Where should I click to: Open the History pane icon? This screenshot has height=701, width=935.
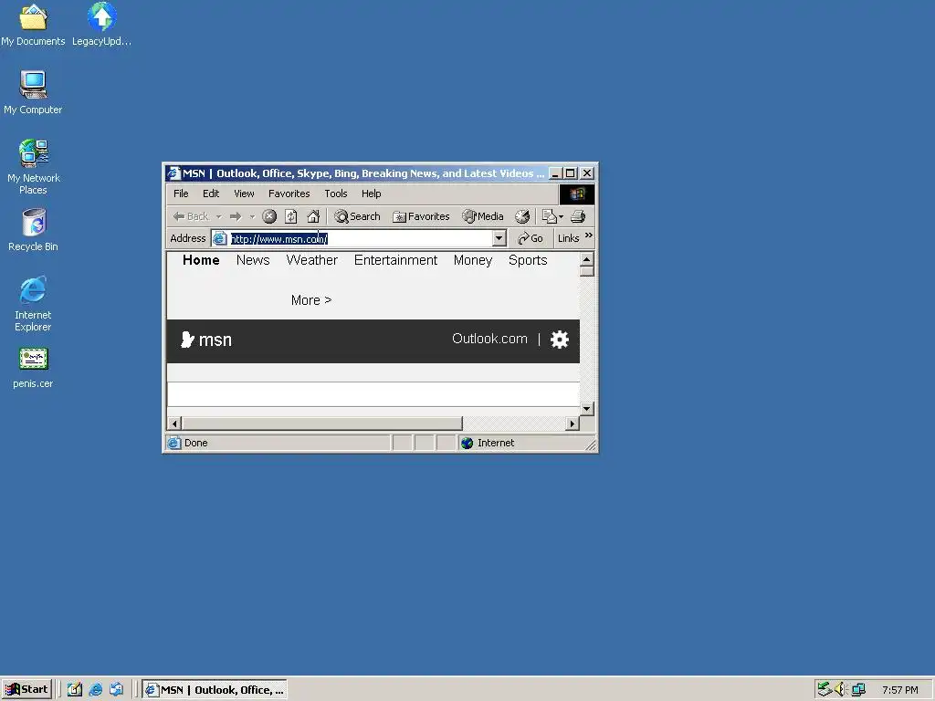point(522,216)
